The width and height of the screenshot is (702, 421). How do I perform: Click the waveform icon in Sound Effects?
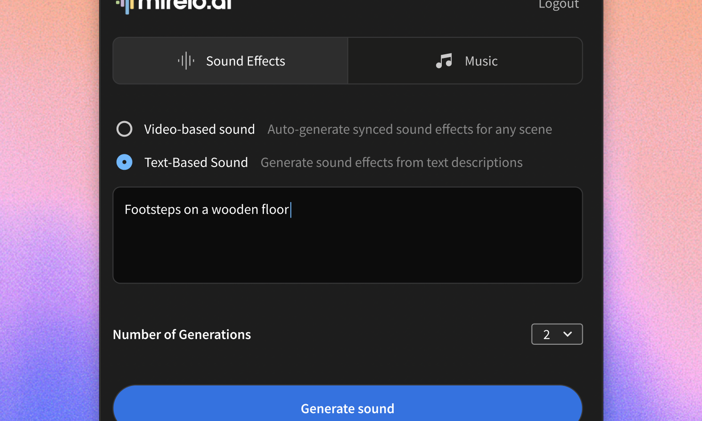[186, 61]
